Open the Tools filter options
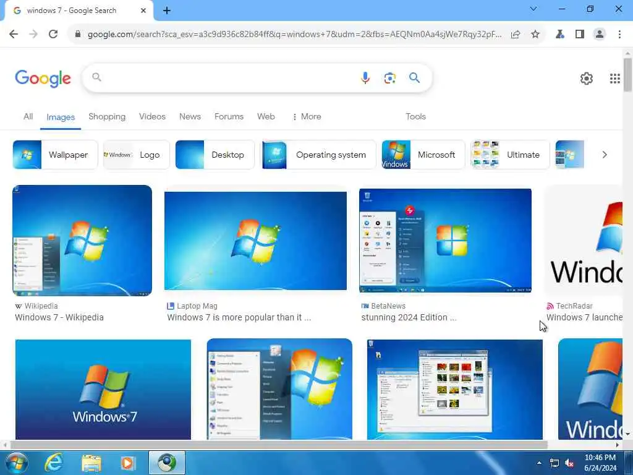 pyautogui.click(x=415, y=117)
